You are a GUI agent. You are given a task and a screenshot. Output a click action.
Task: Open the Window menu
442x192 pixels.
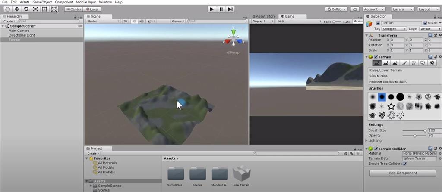pos(105,2)
